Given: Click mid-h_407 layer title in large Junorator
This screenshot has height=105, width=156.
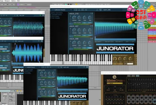Looking at the screenshot, I should [x=74, y=26].
